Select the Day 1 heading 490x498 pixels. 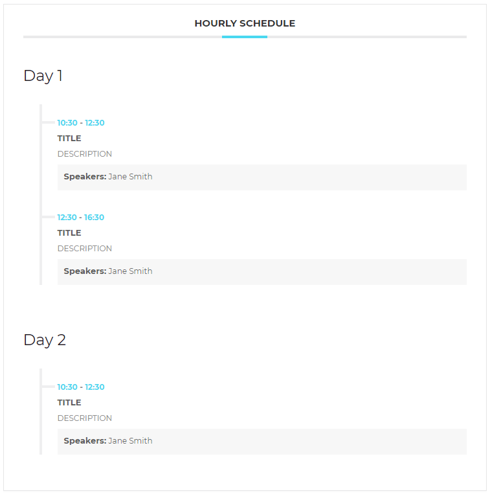(x=43, y=76)
